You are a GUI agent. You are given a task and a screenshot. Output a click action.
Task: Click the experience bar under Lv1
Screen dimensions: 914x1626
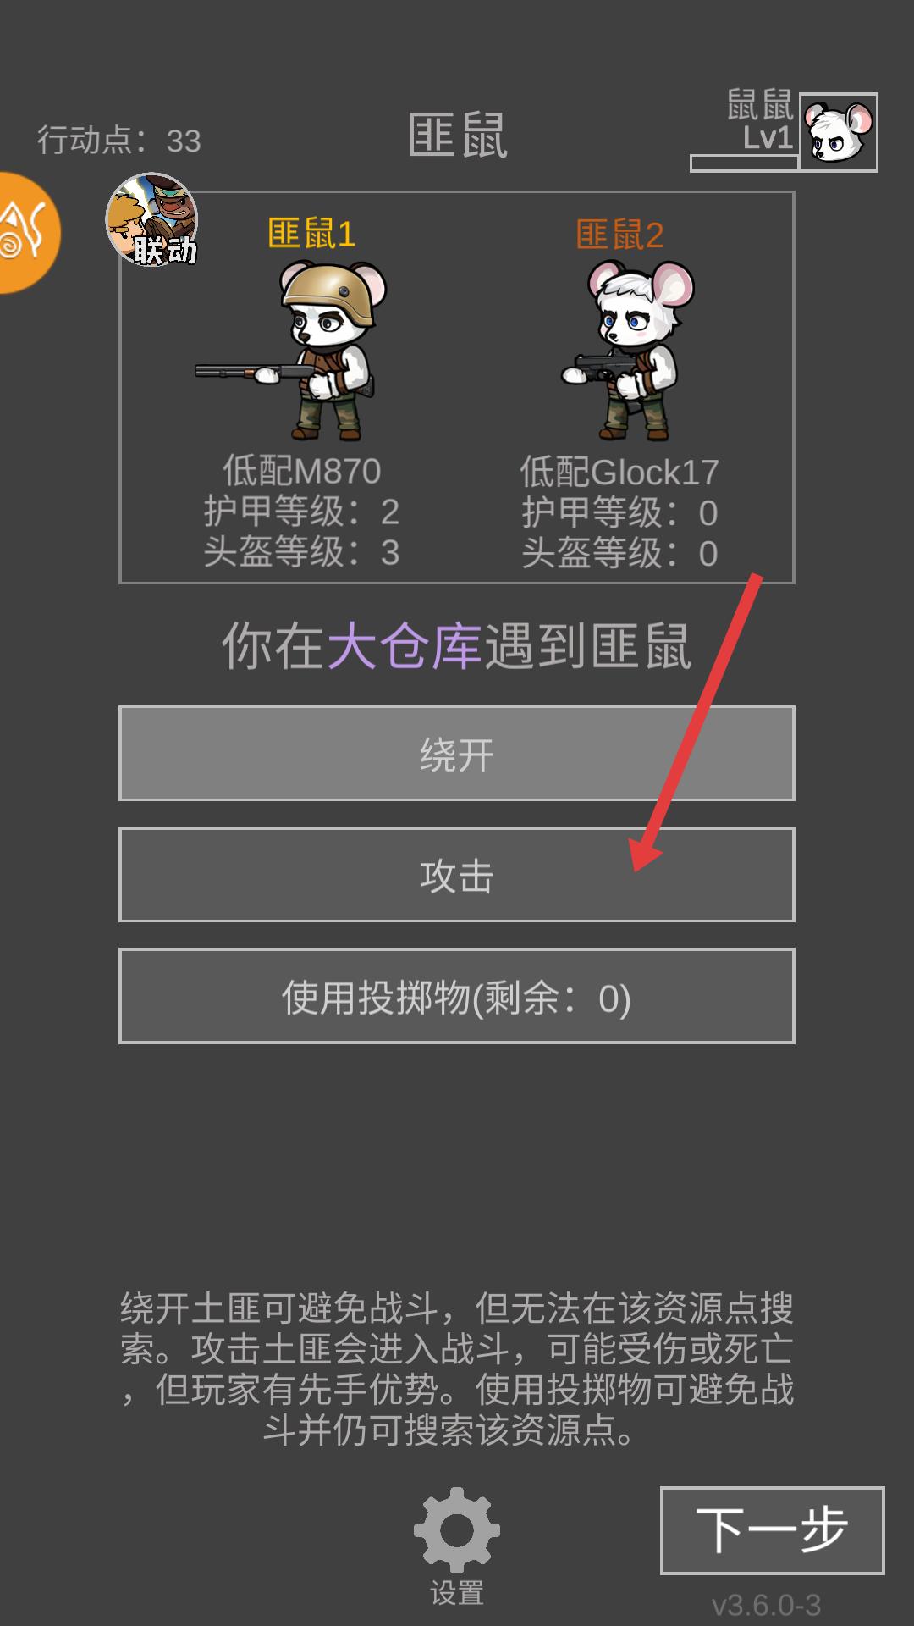pyautogui.click(x=745, y=163)
